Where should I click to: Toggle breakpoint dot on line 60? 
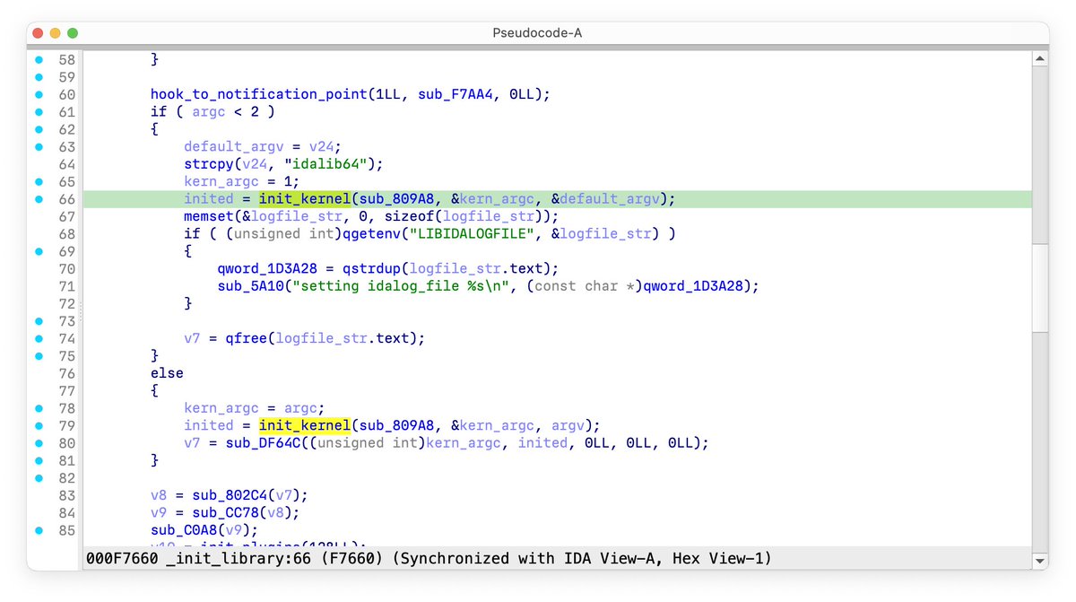[x=39, y=94]
